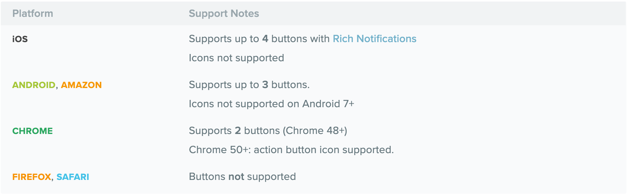Screen dimensions: 628x196
Task: Click the Platform column header
Action: pyautogui.click(x=33, y=13)
